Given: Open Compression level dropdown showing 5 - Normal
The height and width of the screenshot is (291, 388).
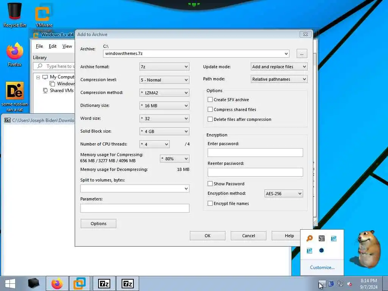Looking at the screenshot, I should tap(164, 80).
